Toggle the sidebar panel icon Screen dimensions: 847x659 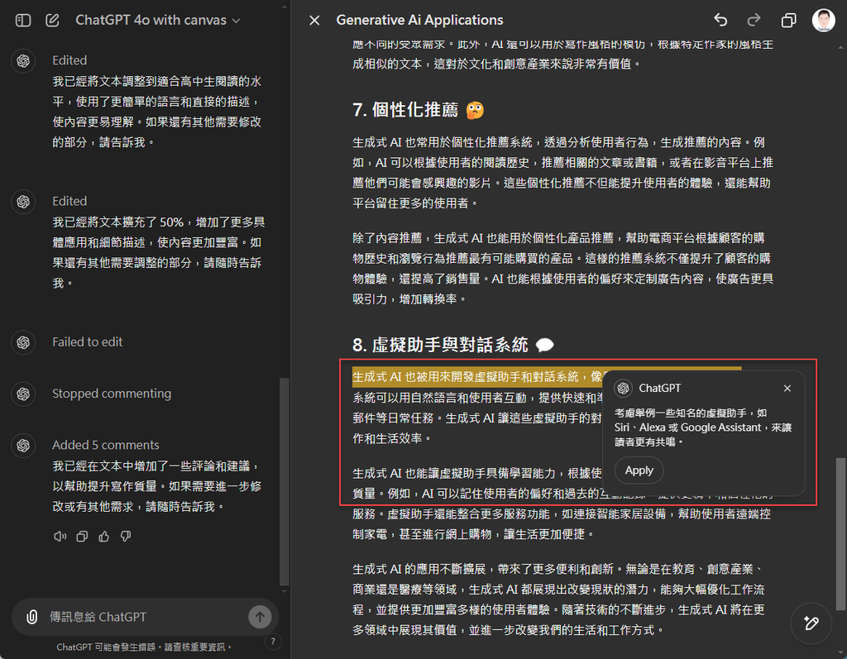click(23, 21)
